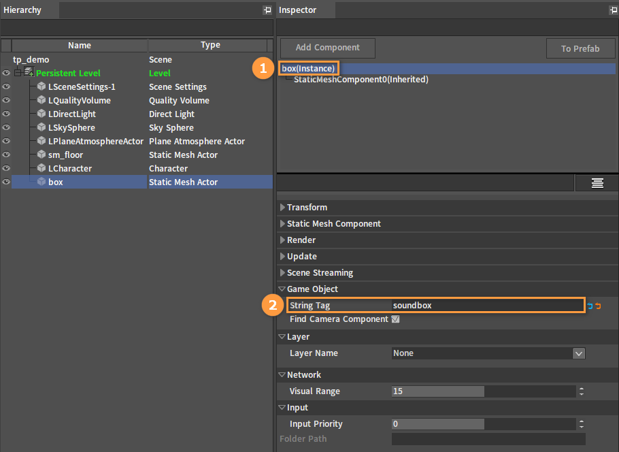Select StaticMeshComponent0(Inherited) component
The width and height of the screenshot is (619, 452).
click(x=361, y=80)
